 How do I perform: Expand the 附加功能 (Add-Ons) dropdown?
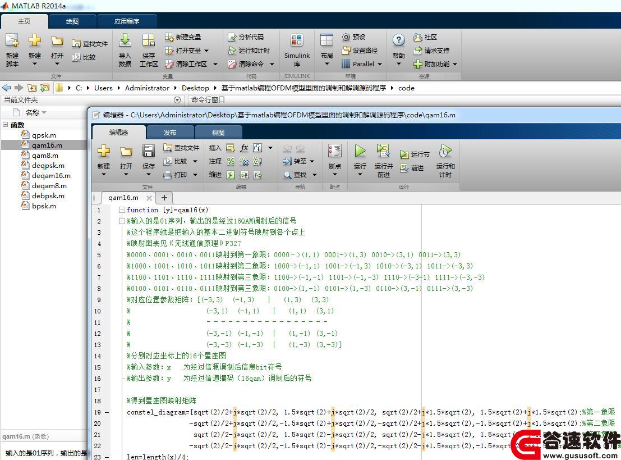pyautogui.click(x=454, y=64)
